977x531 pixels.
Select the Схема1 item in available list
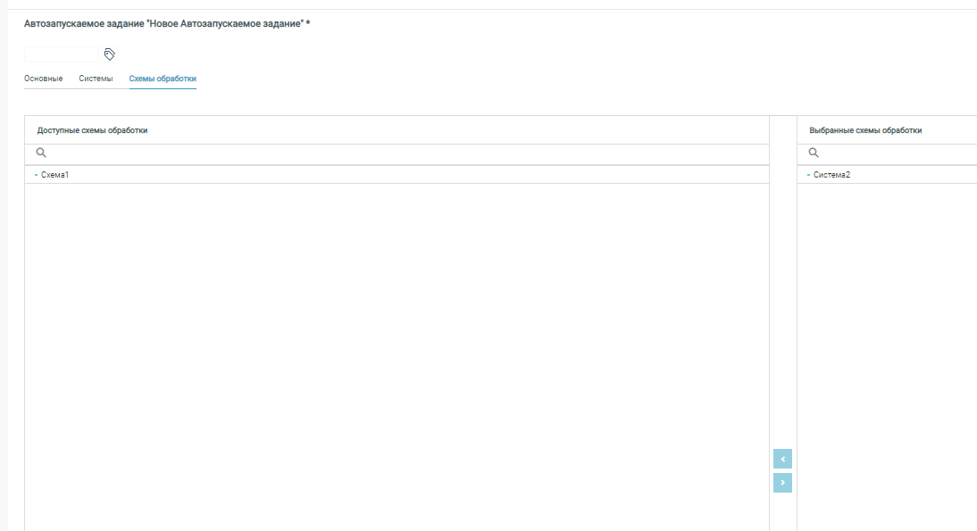click(x=55, y=175)
